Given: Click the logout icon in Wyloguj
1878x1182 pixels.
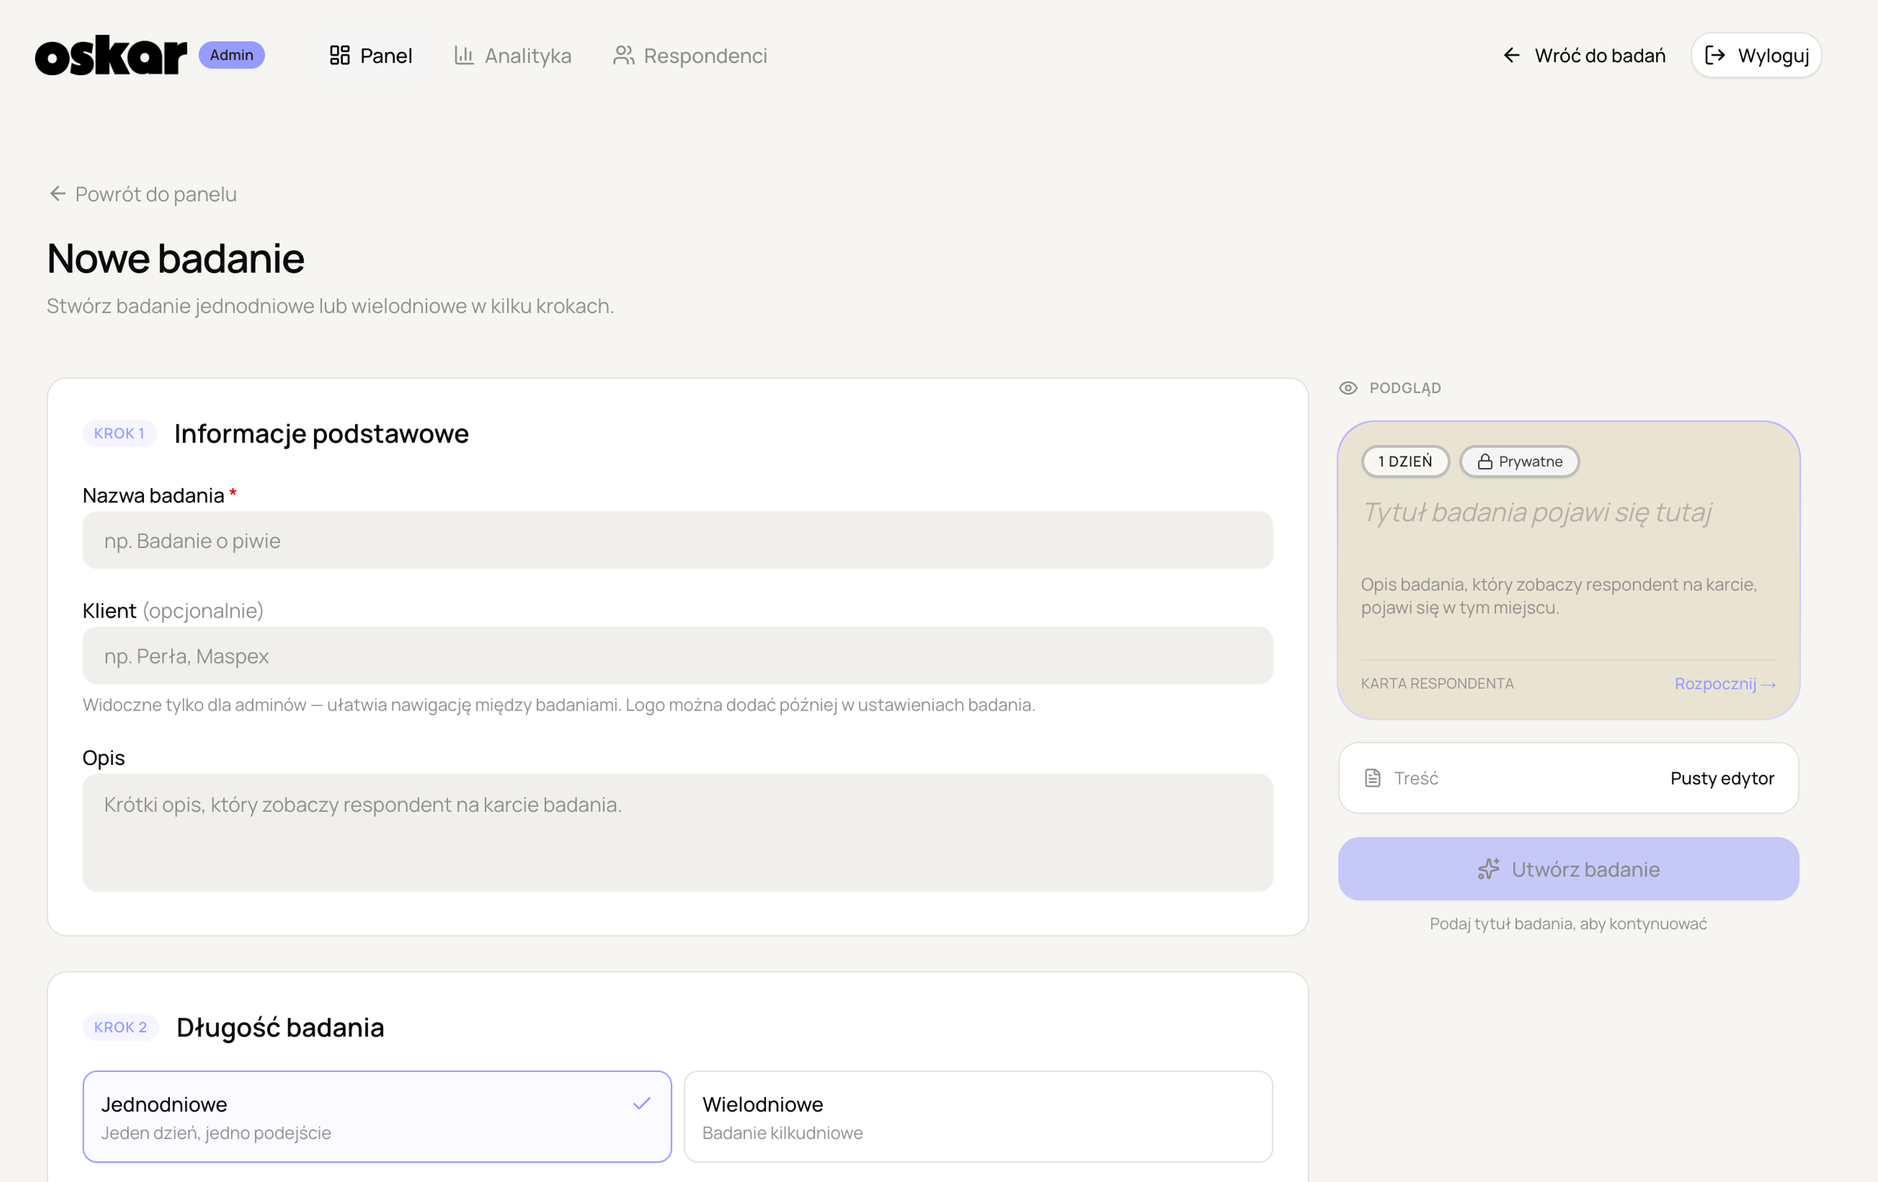Looking at the screenshot, I should (x=1715, y=55).
